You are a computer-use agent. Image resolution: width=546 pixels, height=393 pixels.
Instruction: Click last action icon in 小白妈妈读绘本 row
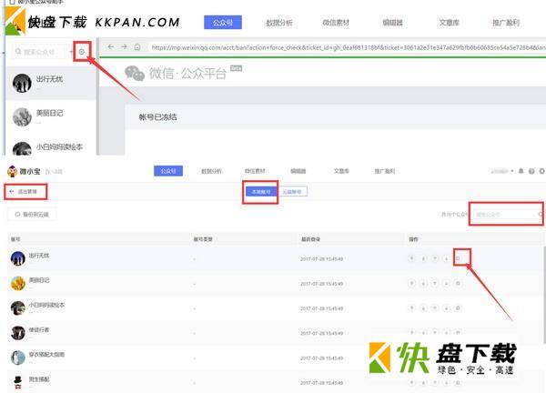pos(459,307)
